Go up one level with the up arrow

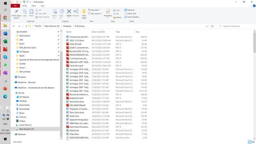click(x=26, y=26)
